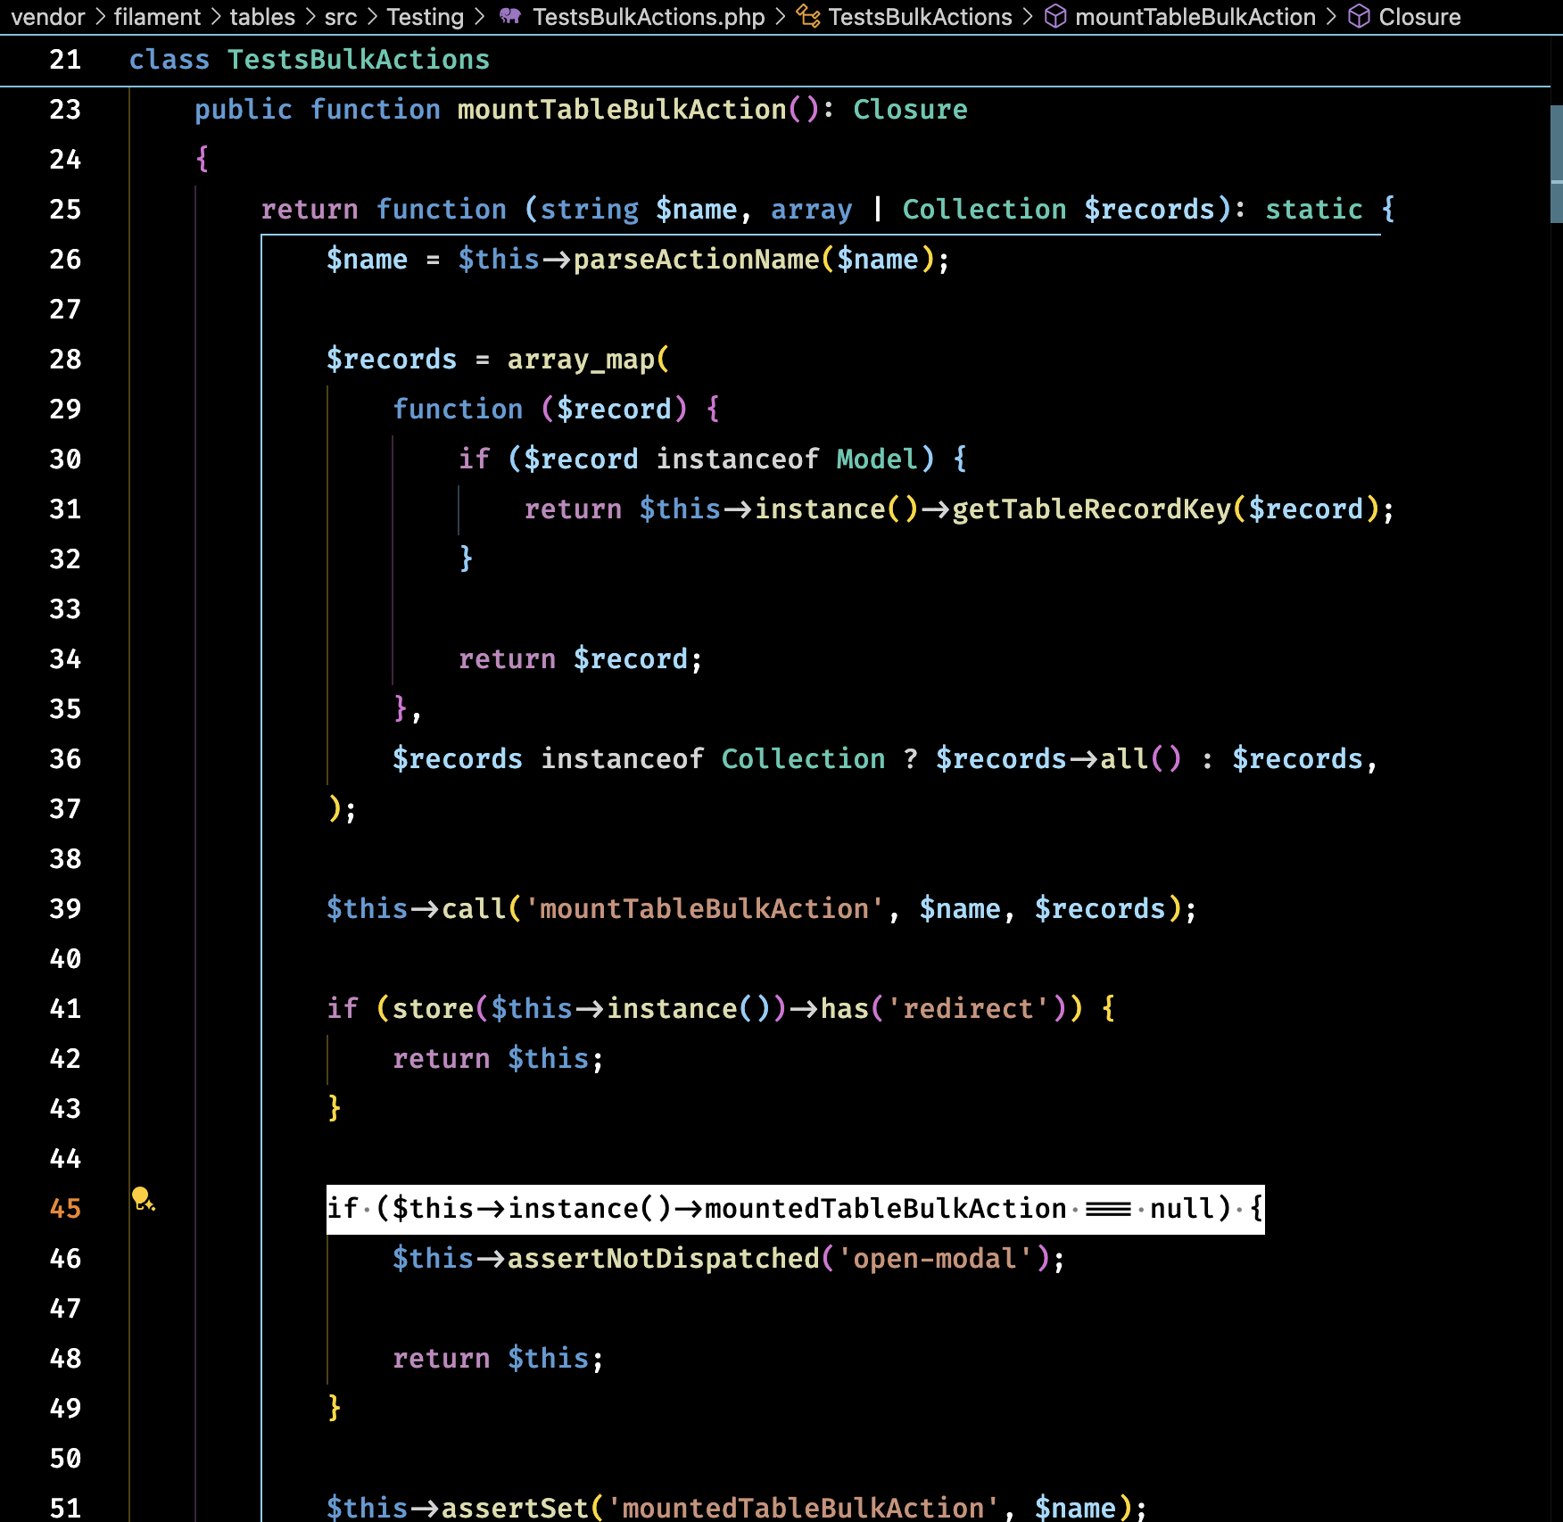The height and width of the screenshot is (1522, 1563).
Task: Click the cube icon before mountTableBulkAction breadcrumb
Action: click(1055, 16)
